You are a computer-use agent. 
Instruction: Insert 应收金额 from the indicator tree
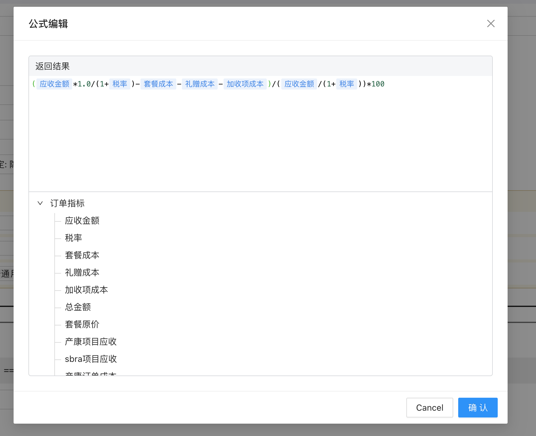point(82,220)
